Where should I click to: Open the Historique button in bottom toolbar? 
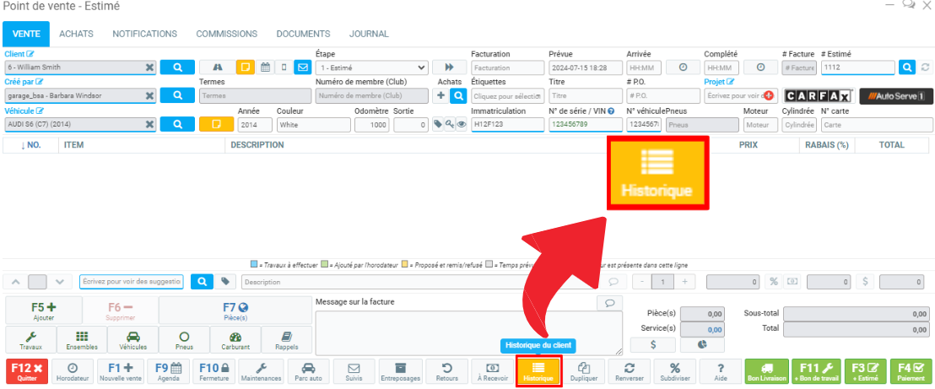(x=538, y=371)
